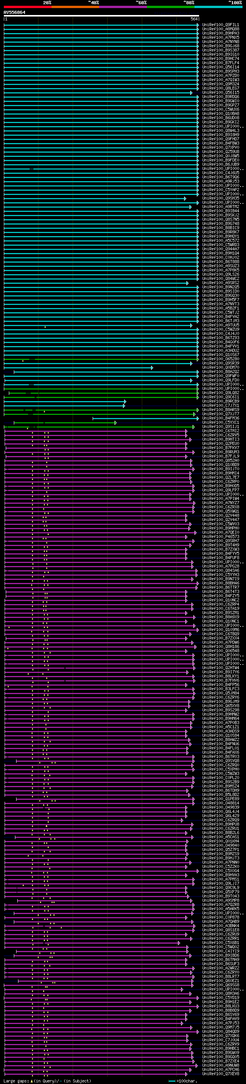Select the UniRef100_Q8W4L3 label
This screenshot has width=246, height=1084.
(x=221, y=130)
